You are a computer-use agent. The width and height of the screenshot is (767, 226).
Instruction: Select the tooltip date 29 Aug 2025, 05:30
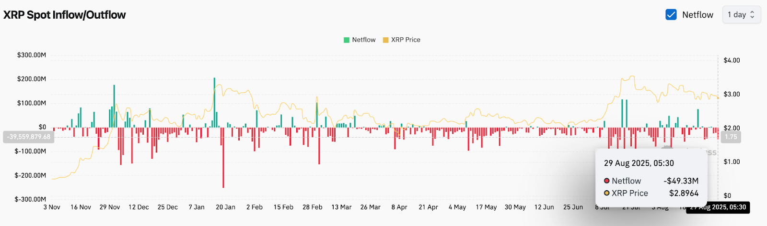[639, 163]
